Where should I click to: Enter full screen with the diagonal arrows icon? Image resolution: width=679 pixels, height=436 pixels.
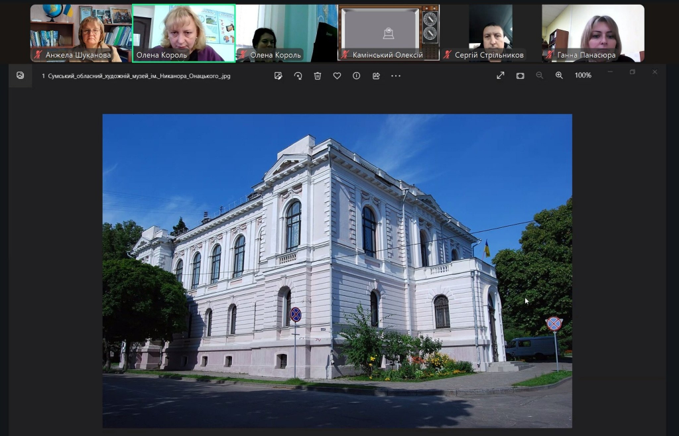click(x=501, y=76)
